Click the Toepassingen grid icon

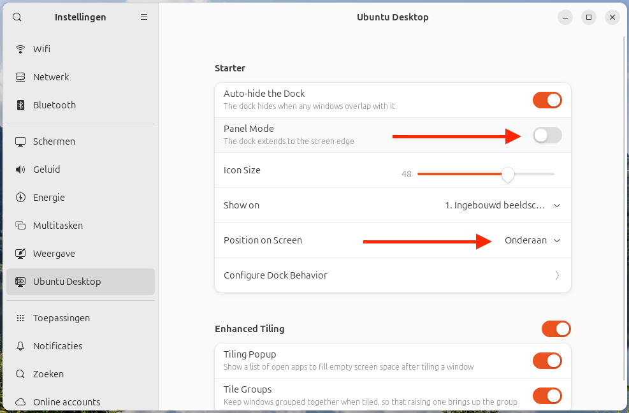(x=20, y=318)
